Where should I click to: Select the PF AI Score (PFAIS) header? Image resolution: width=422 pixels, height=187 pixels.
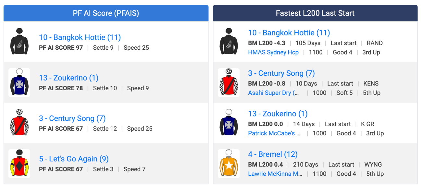tap(106, 13)
